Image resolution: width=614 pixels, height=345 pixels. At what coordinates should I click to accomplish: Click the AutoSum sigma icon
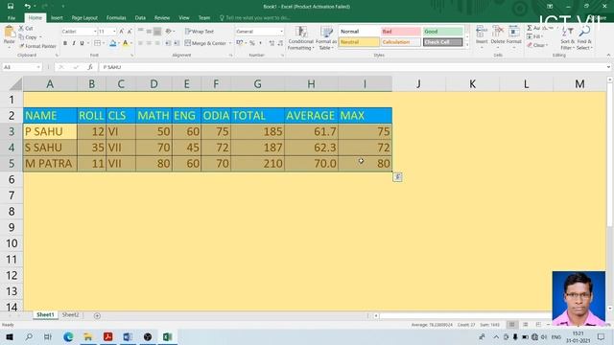click(x=530, y=28)
